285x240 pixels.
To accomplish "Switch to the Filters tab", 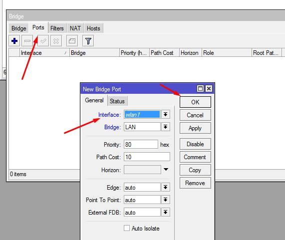I will click(57, 28).
